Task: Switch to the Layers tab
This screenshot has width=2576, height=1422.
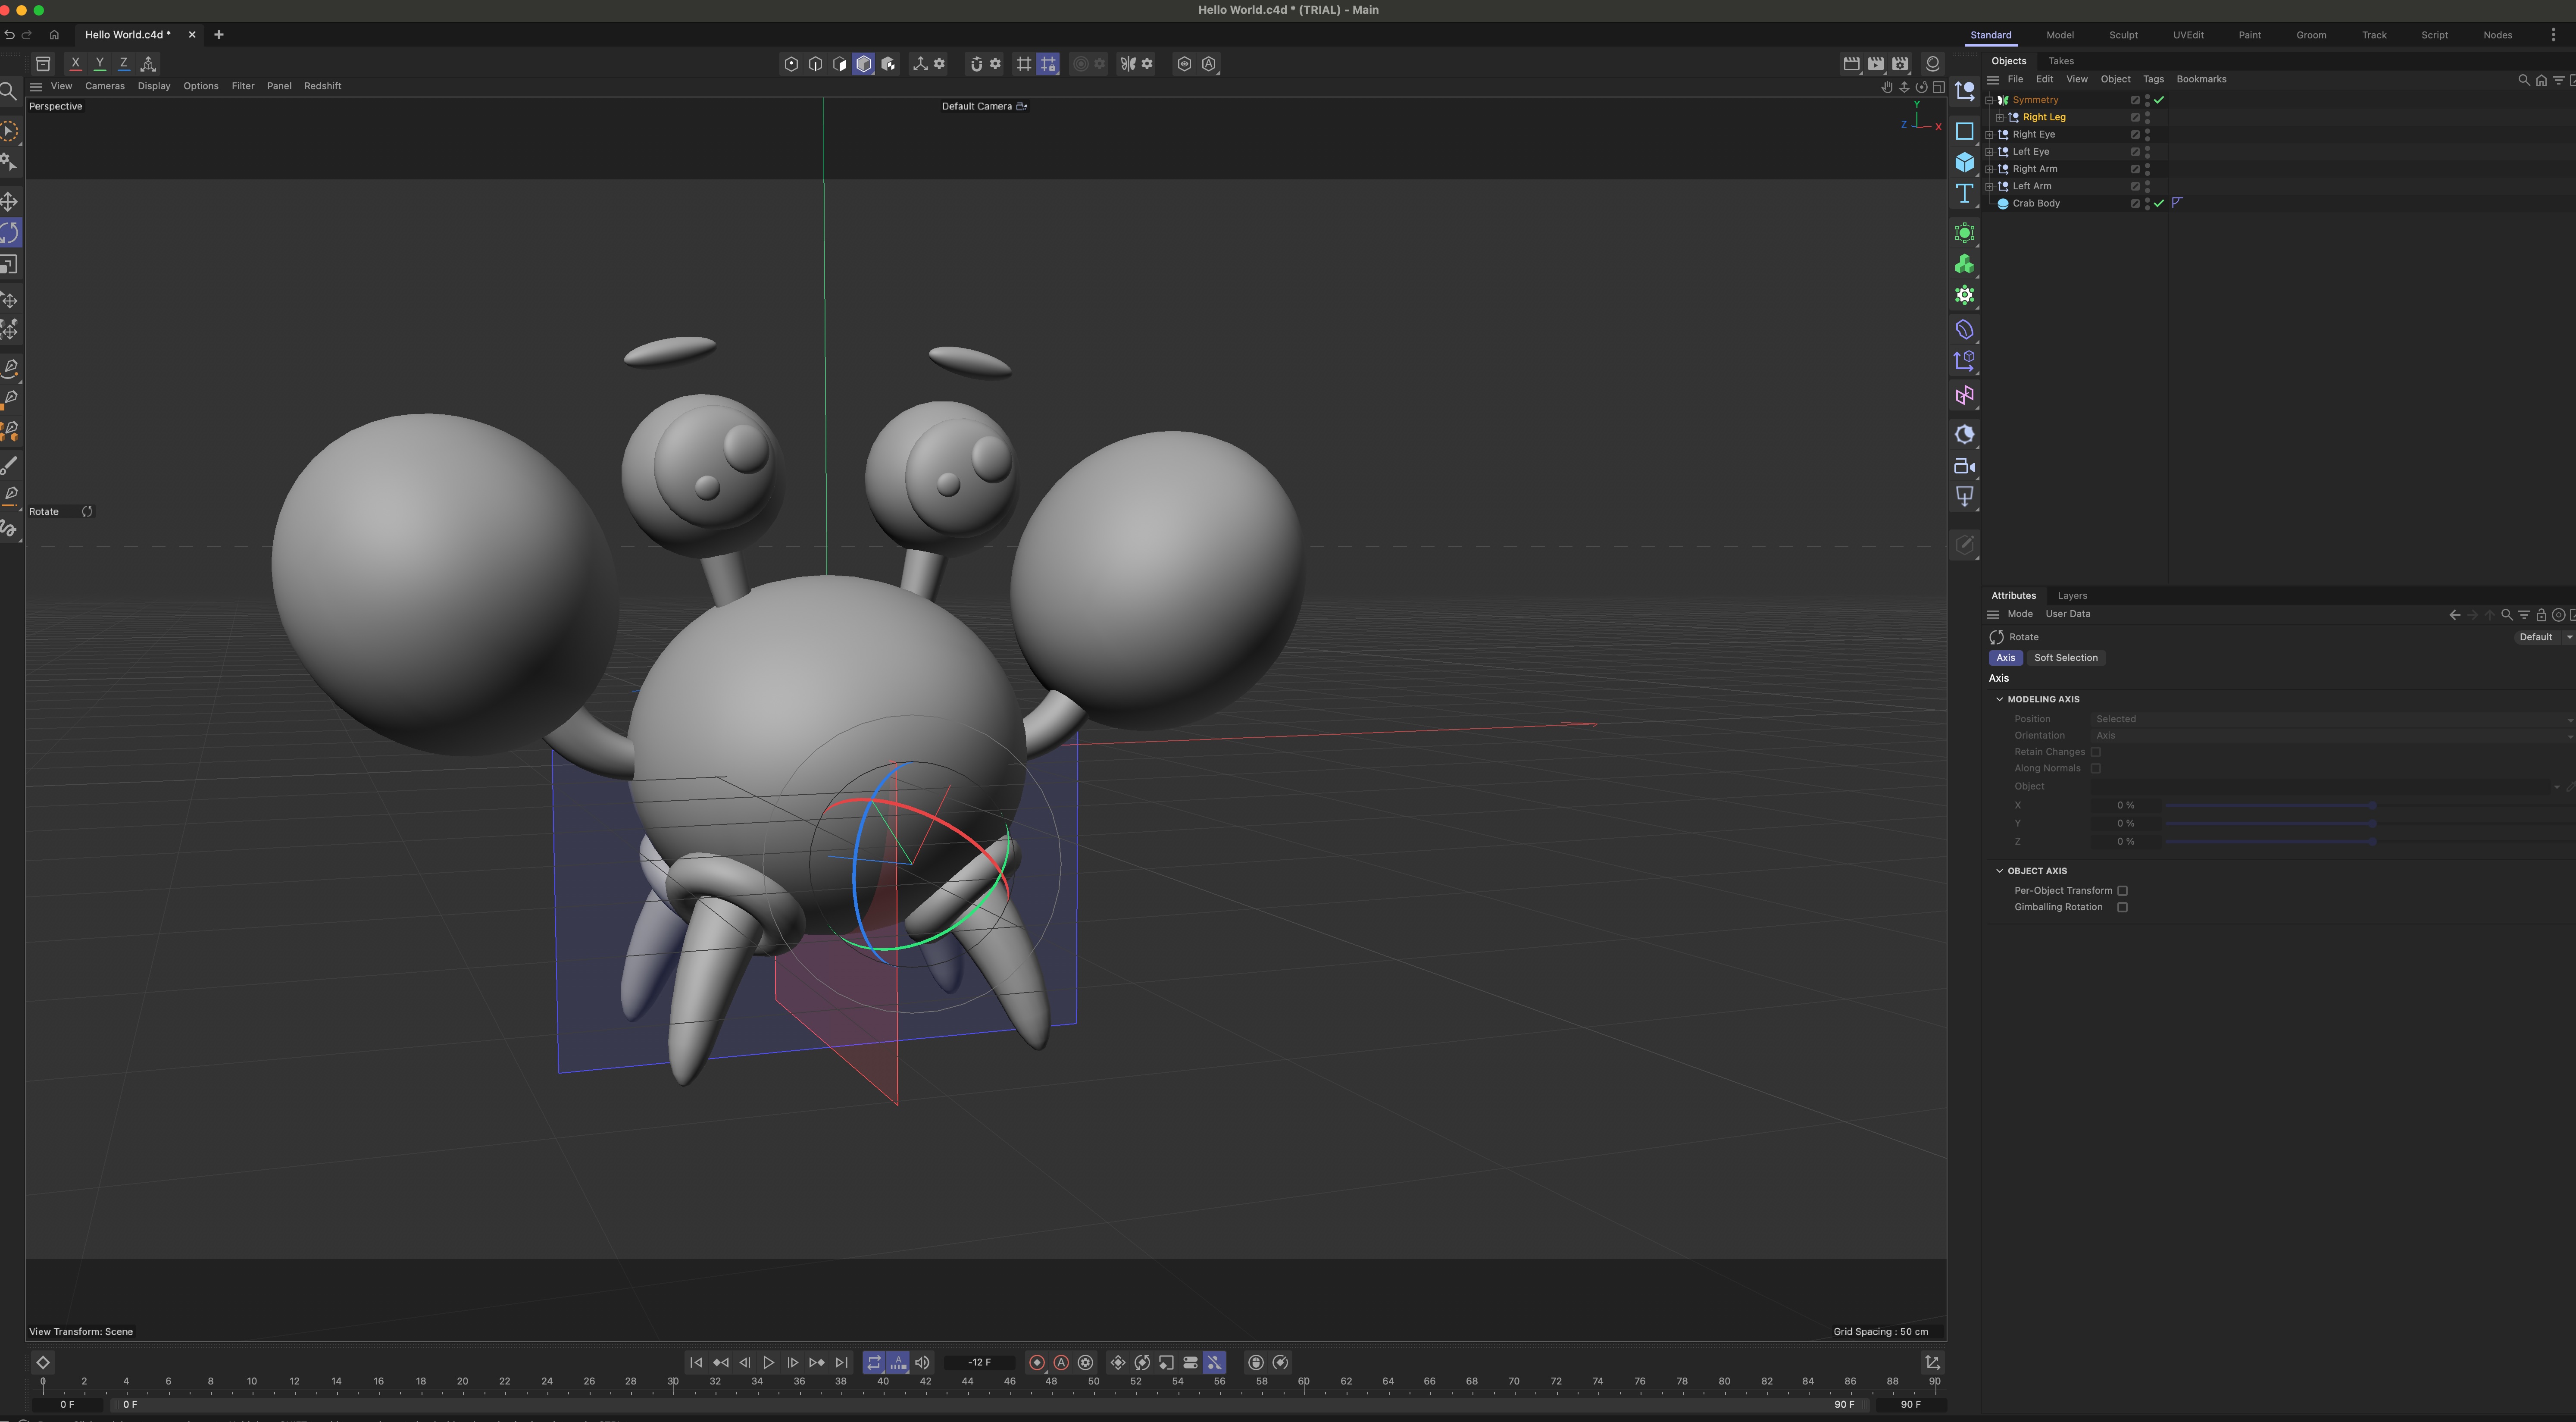Action: tap(2072, 596)
